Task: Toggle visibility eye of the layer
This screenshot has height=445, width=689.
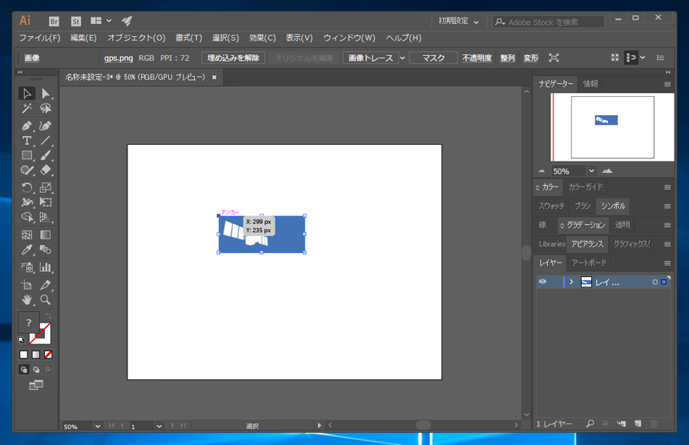Action: (542, 282)
